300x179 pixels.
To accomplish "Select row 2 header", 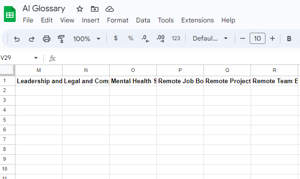I will (7, 91).
